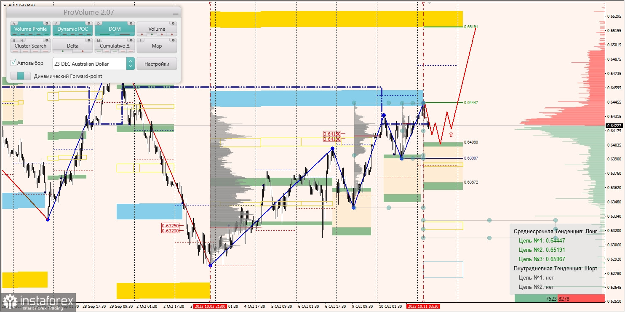Click the N hotkey tag on Cluster Search
The image size is (625, 312).
tap(22, 40)
